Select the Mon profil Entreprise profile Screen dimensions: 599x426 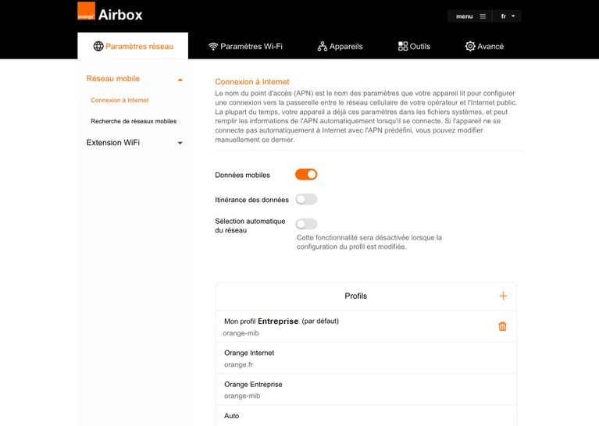point(366,326)
